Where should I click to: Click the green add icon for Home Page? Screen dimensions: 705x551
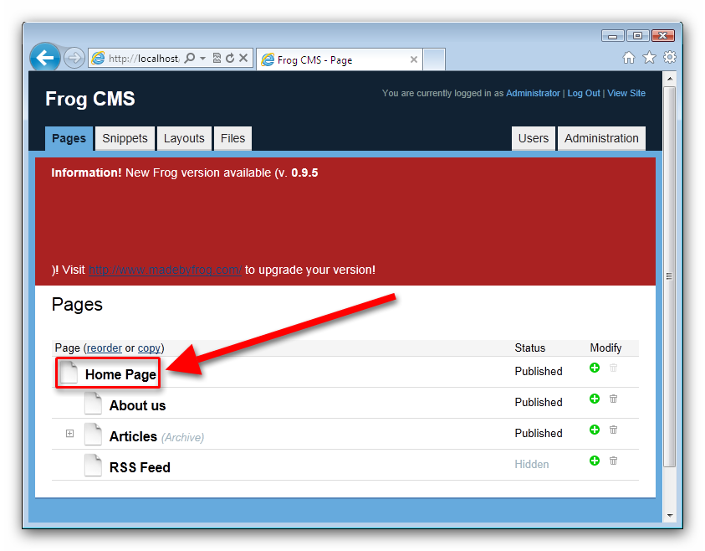click(x=595, y=368)
